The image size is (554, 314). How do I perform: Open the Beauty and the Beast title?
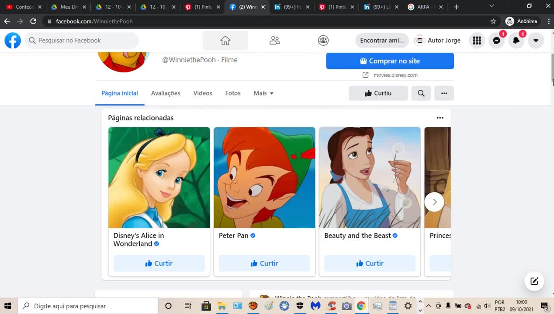coord(357,235)
